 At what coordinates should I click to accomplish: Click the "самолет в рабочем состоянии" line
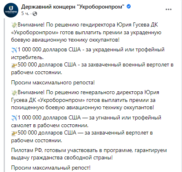[x=50, y=125]
